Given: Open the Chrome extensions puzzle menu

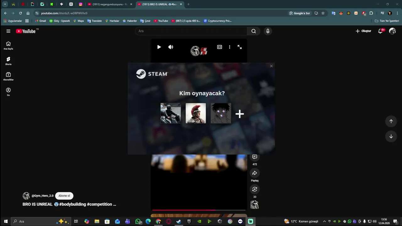Looking at the screenshot, I should [x=371, y=13].
